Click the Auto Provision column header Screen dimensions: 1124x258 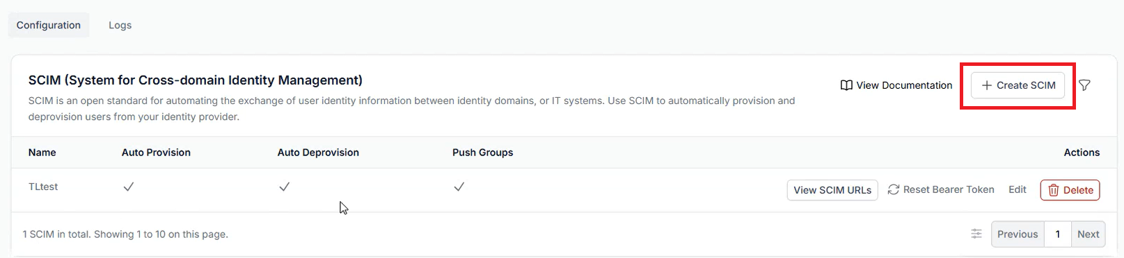[156, 153]
